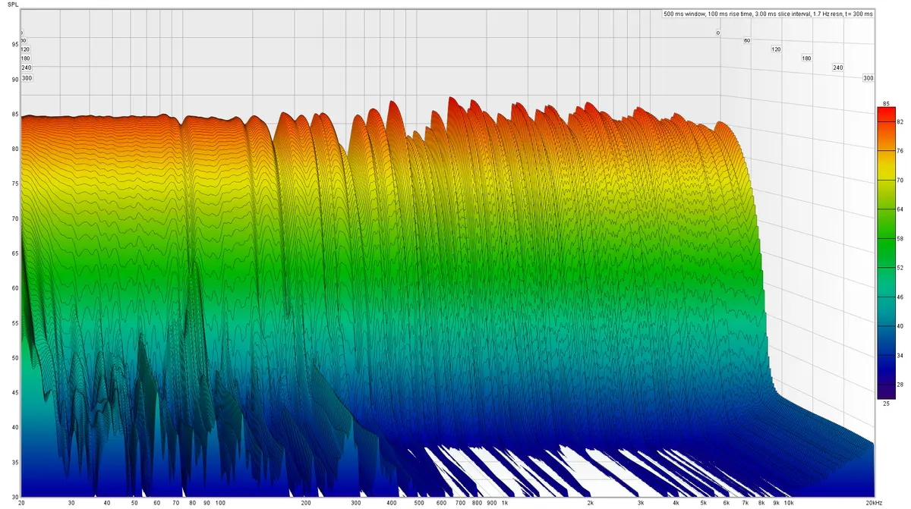Click the "7k" frequency axis label
The image size is (911, 509).
pyautogui.click(x=745, y=503)
